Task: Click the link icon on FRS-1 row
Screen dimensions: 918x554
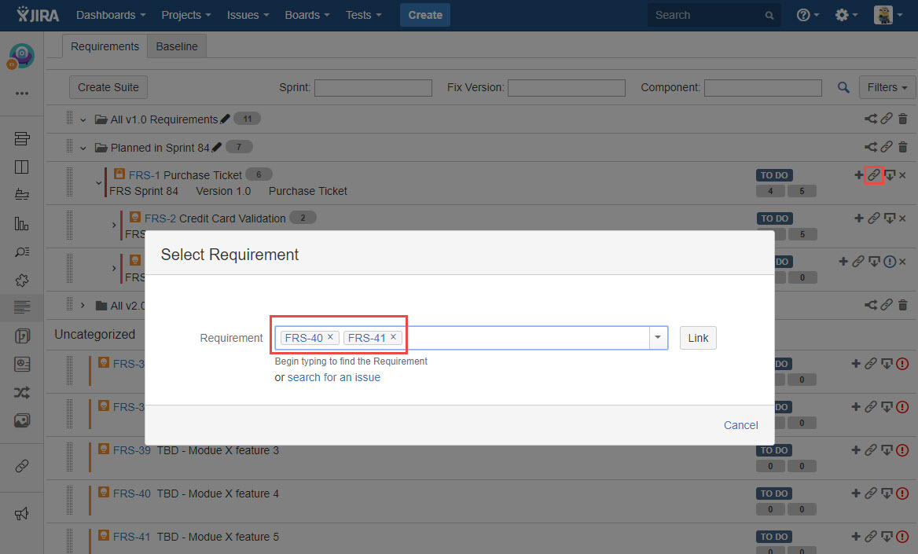Action: [873, 175]
